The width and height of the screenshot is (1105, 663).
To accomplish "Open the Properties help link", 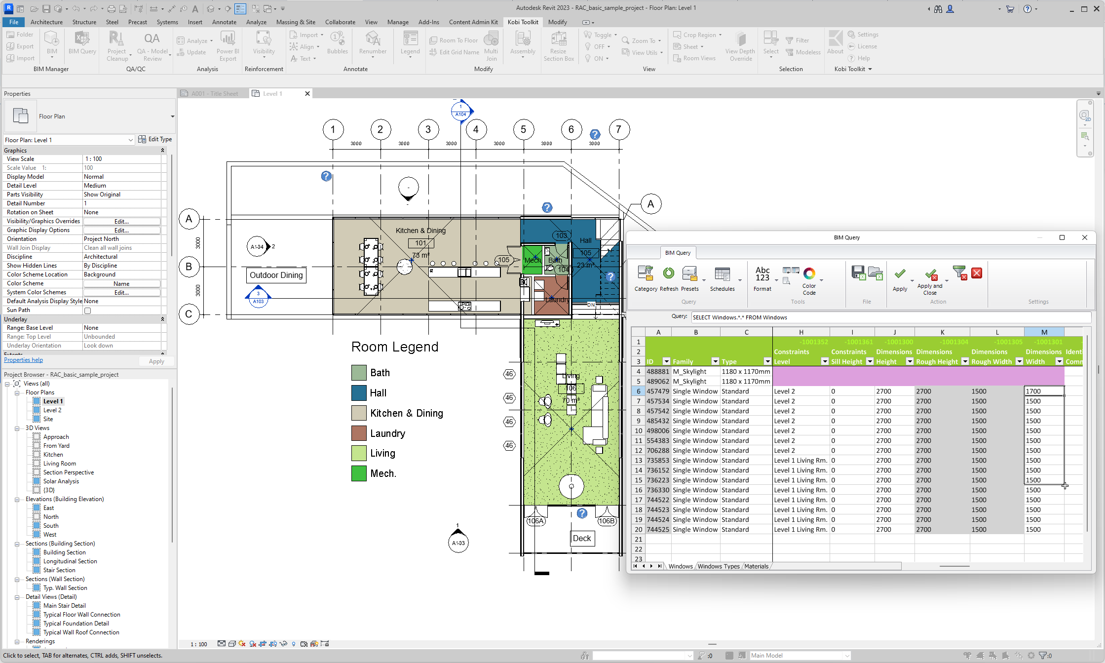I will pyautogui.click(x=23, y=359).
